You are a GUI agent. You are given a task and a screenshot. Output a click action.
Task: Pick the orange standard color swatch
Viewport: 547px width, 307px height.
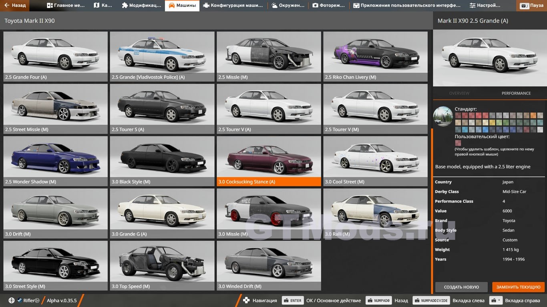point(533,116)
